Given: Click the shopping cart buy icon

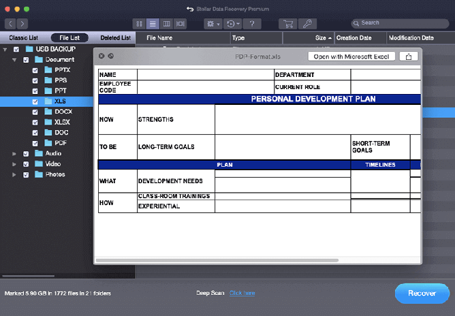Looking at the screenshot, I should [x=288, y=24].
